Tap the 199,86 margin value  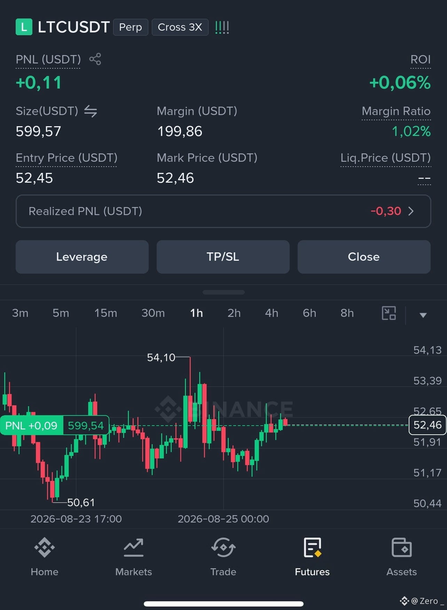[180, 131]
